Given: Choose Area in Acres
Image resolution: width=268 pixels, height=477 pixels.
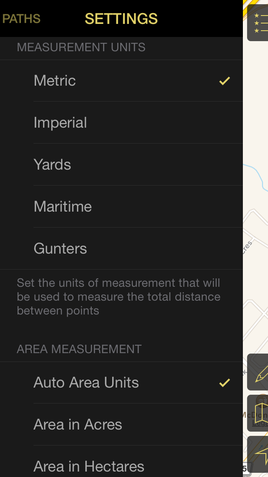Looking at the screenshot, I should [x=78, y=425].
